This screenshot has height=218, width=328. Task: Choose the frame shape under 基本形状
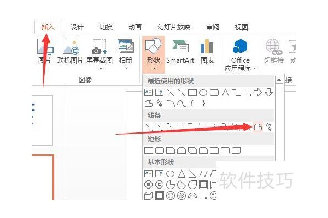coord(203,184)
